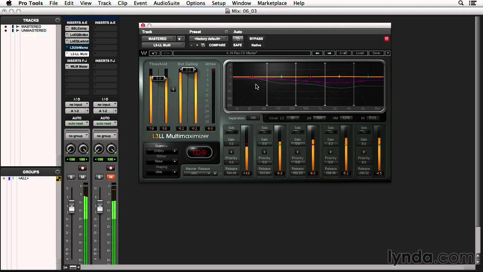Open the factory default preset dropdown

(208, 39)
